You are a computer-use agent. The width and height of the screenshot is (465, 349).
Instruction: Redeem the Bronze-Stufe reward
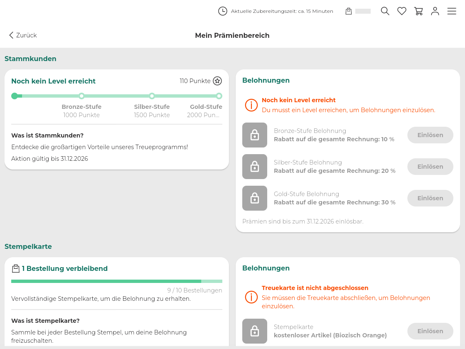(x=430, y=135)
